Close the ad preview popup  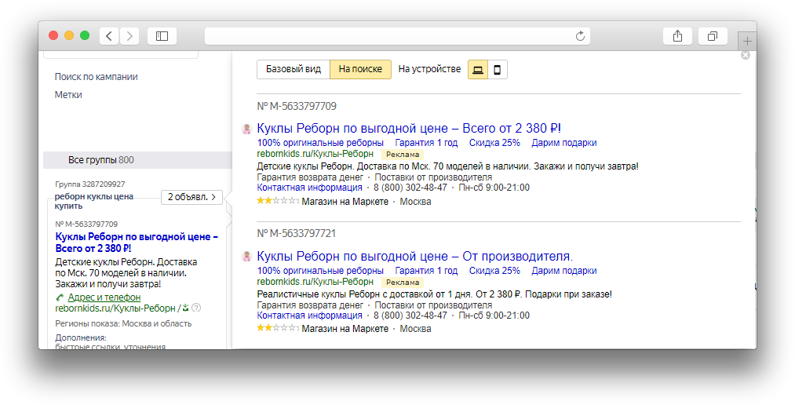[746, 55]
